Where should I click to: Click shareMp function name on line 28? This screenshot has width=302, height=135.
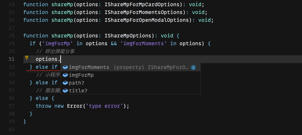tap(62, 36)
